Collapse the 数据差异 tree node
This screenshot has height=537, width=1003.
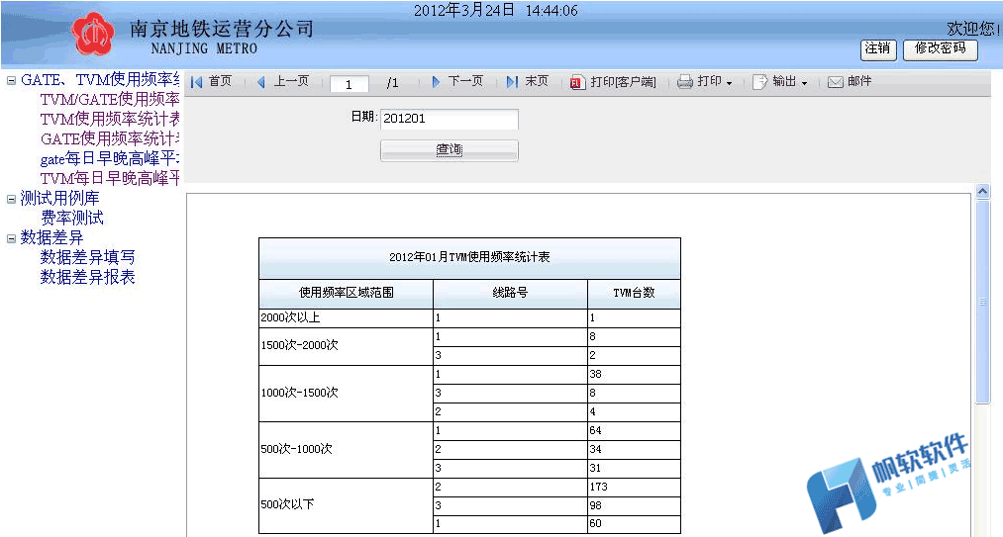(11, 238)
